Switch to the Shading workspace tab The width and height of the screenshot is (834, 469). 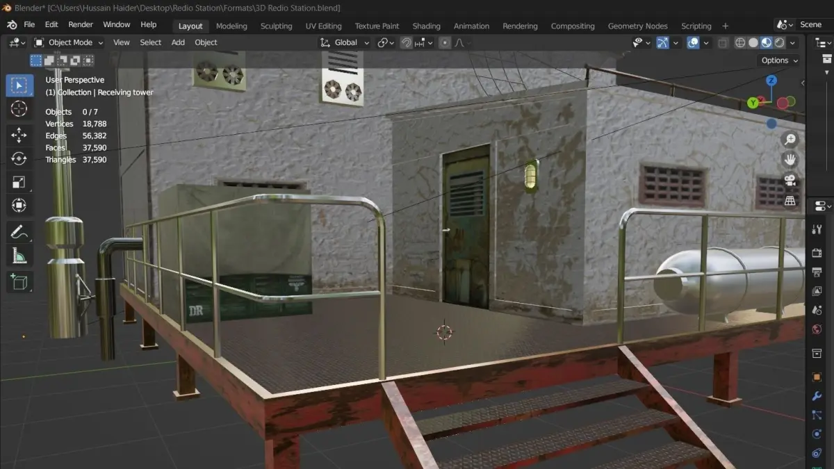426,26
